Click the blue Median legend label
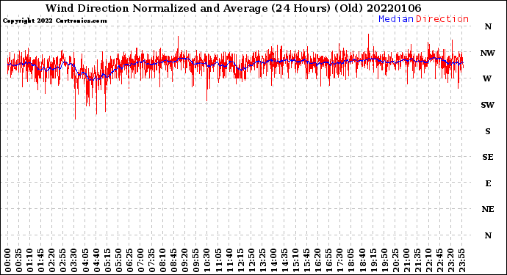Viewport: 507px width, 275px height. (396, 19)
